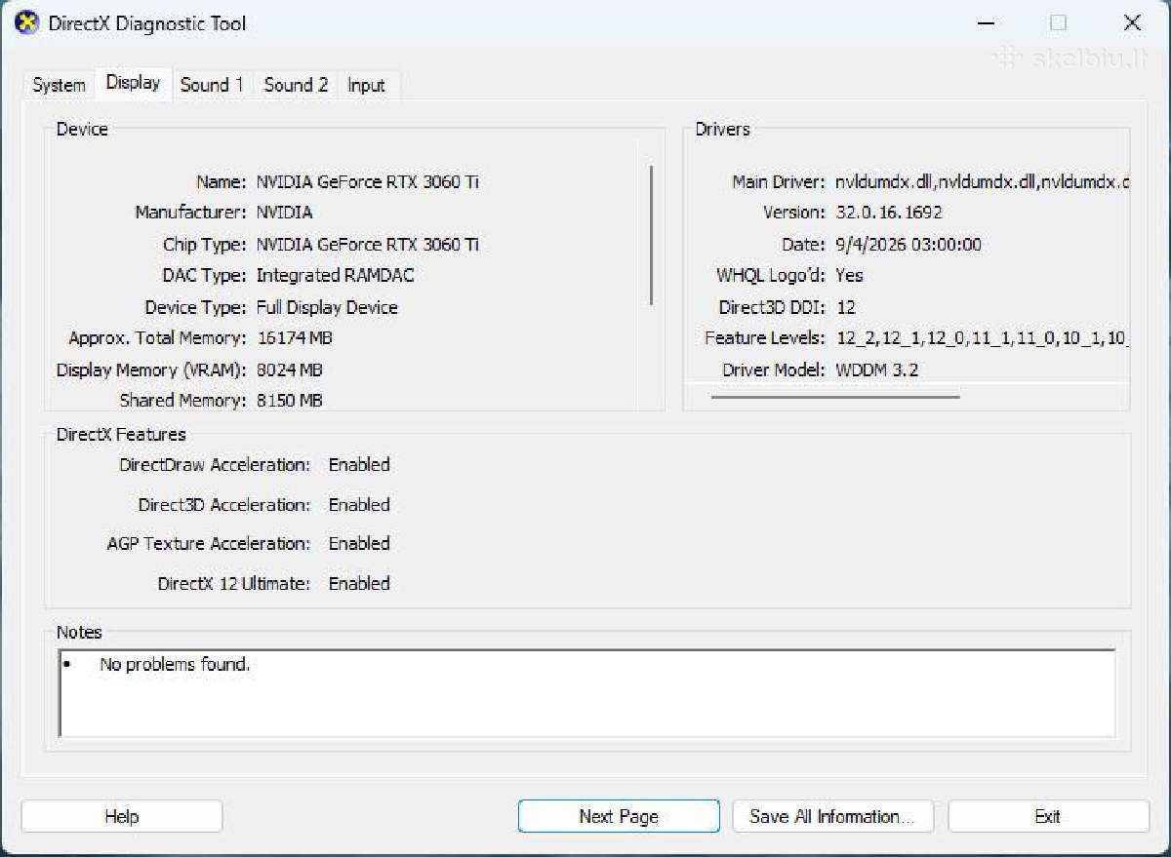Click the AGP Texture Acceleration Enabled value
The width and height of the screenshot is (1171, 857).
(x=359, y=544)
